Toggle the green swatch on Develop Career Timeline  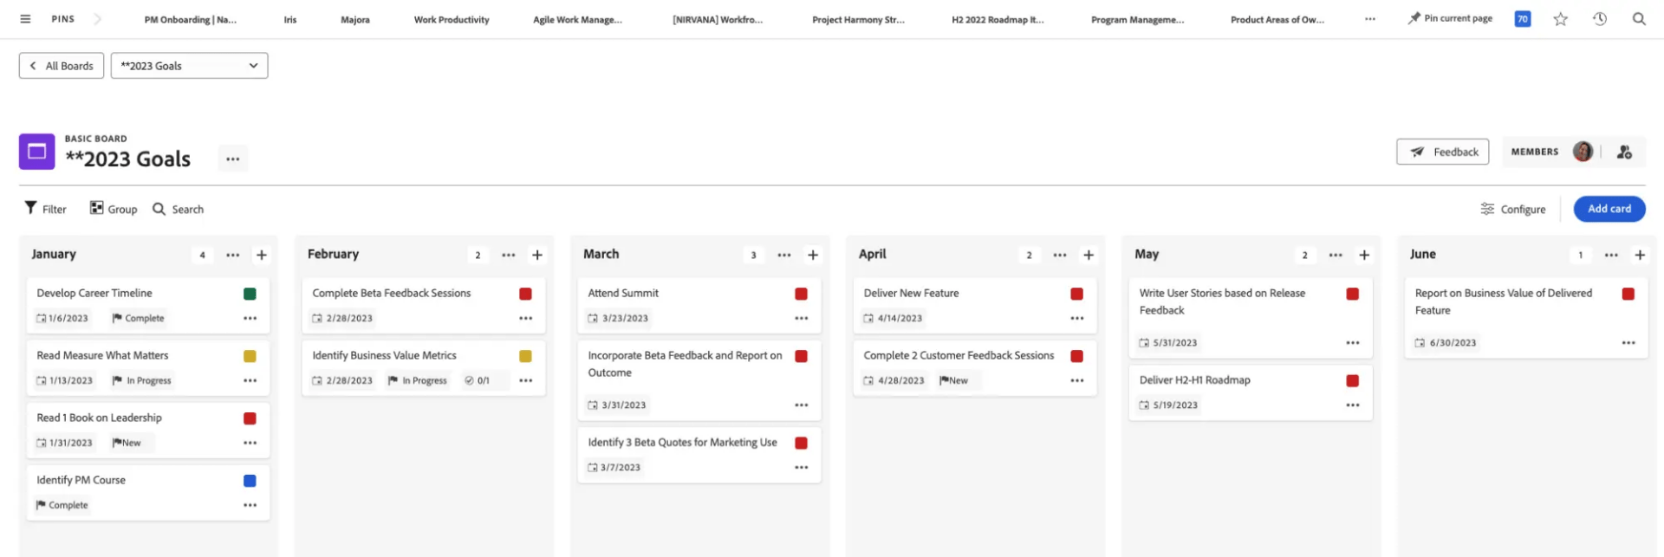point(250,295)
